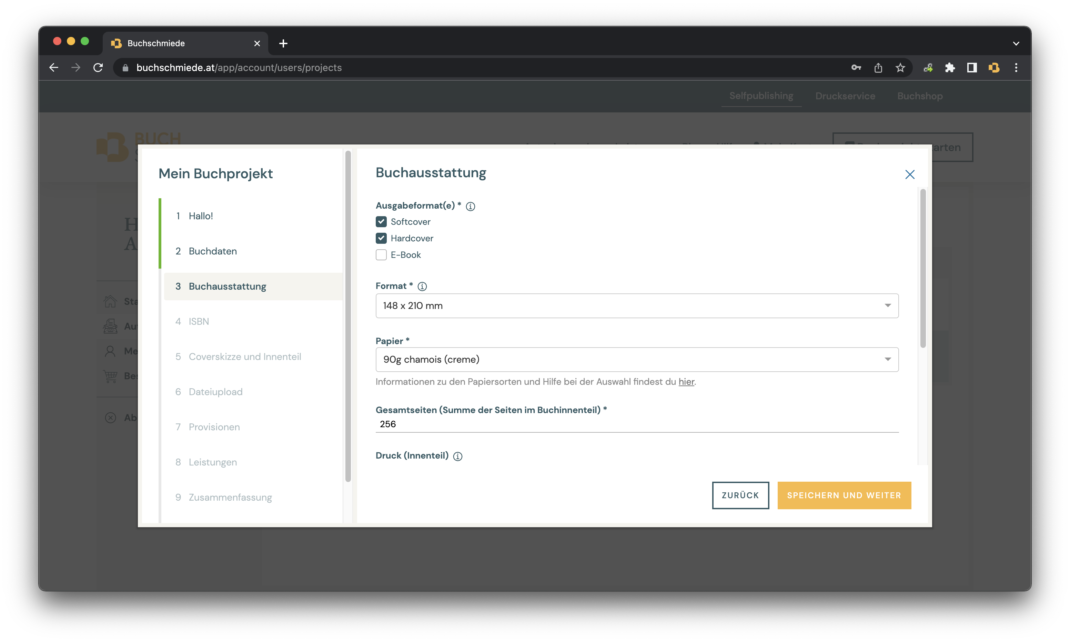Viewport: 1070px width, 642px height.
Task: Click info icon next to Ausgabeformat(e)
Action: click(x=470, y=206)
